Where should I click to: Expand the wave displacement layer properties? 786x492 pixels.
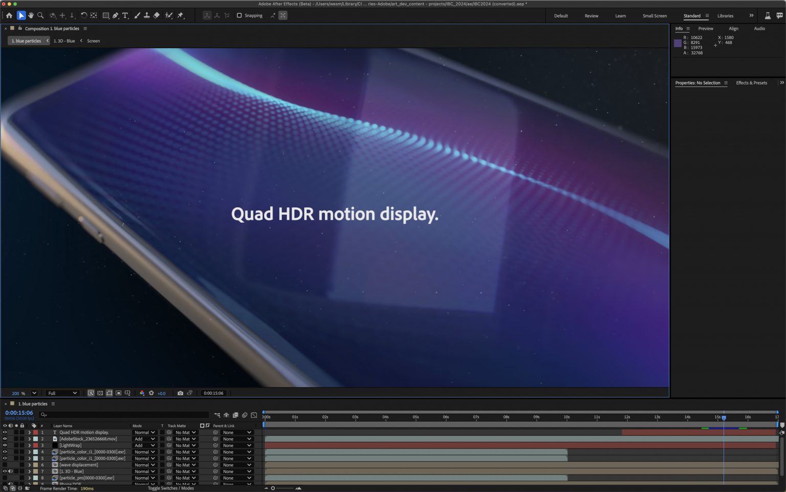tap(29, 465)
